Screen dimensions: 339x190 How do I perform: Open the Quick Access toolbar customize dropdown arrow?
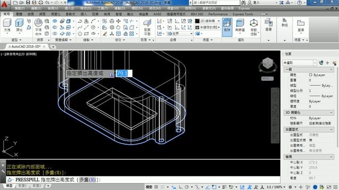point(65,3)
